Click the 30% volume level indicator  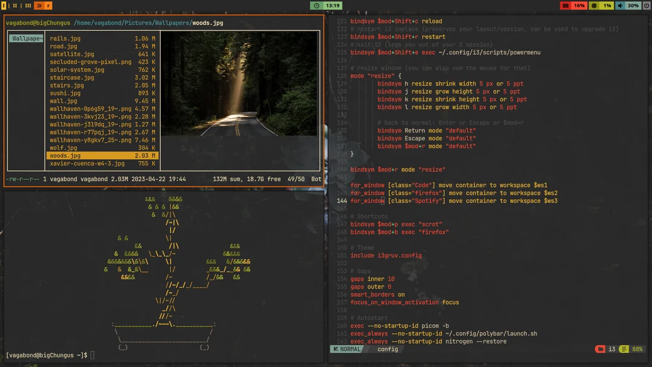point(633,5)
